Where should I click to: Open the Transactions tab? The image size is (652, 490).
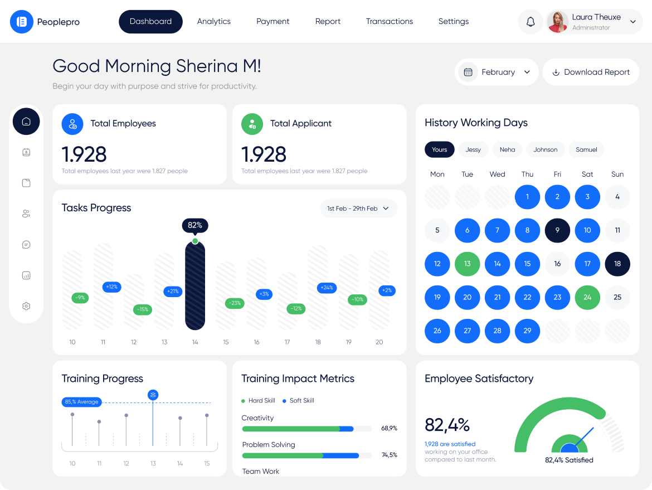(x=389, y=22)
